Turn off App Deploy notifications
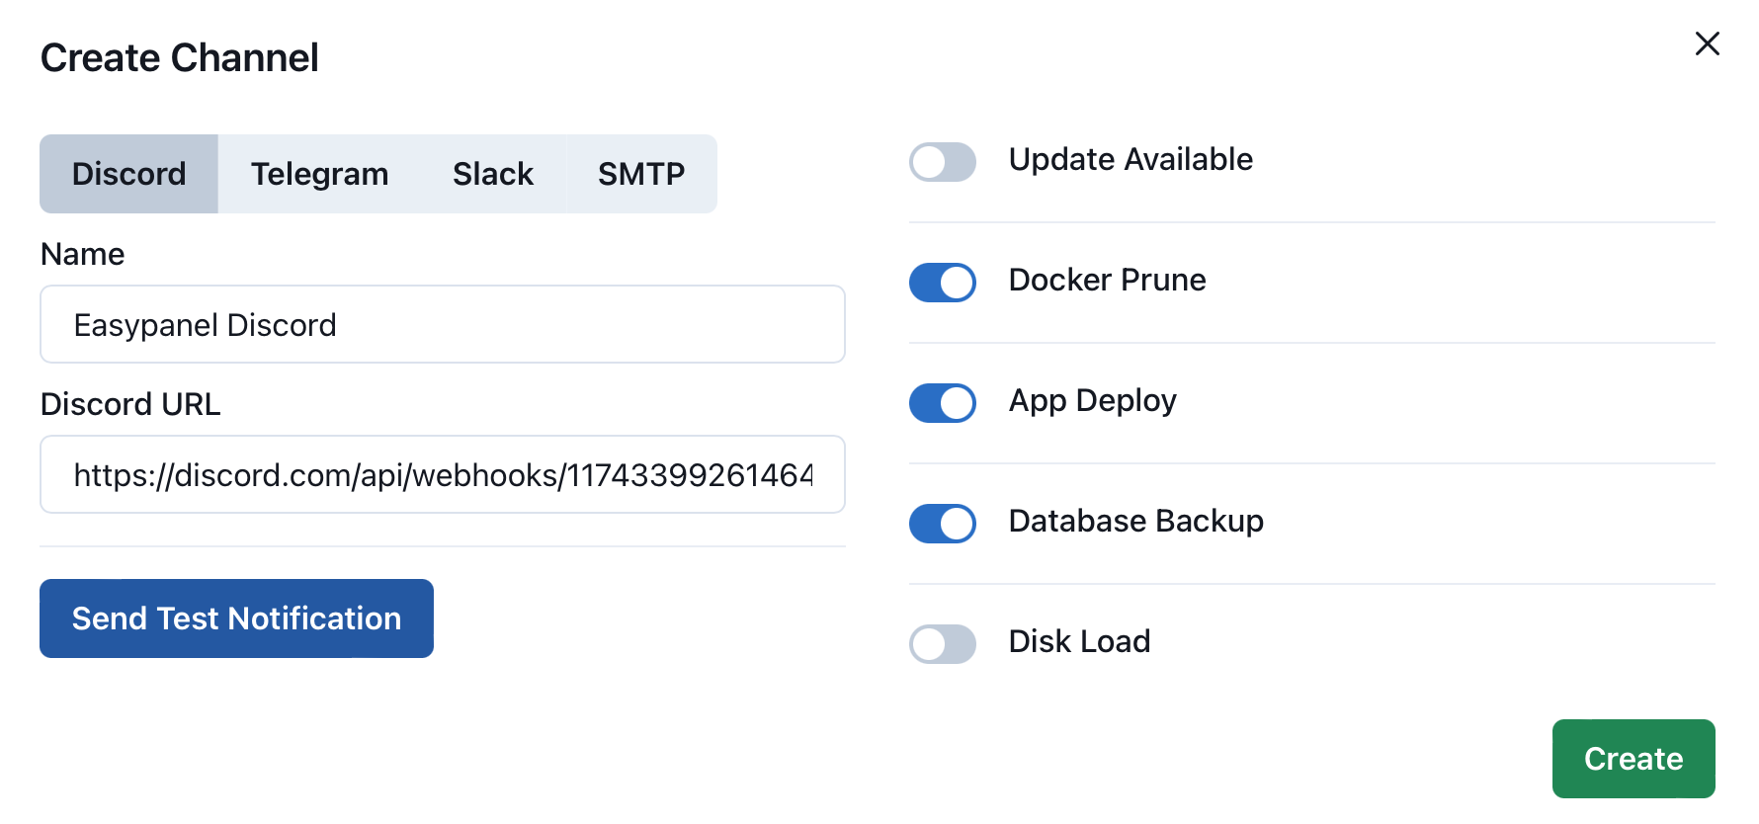The width and height of the screenshot is (1759, 824). click(942, 403)
